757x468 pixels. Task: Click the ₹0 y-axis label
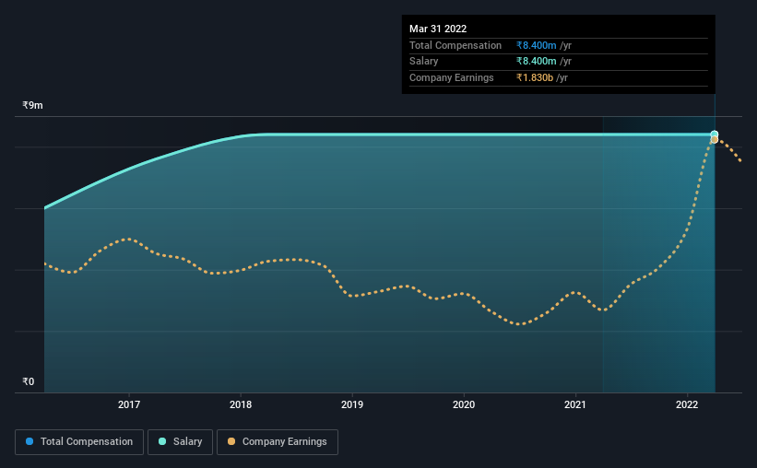point(29,381)
